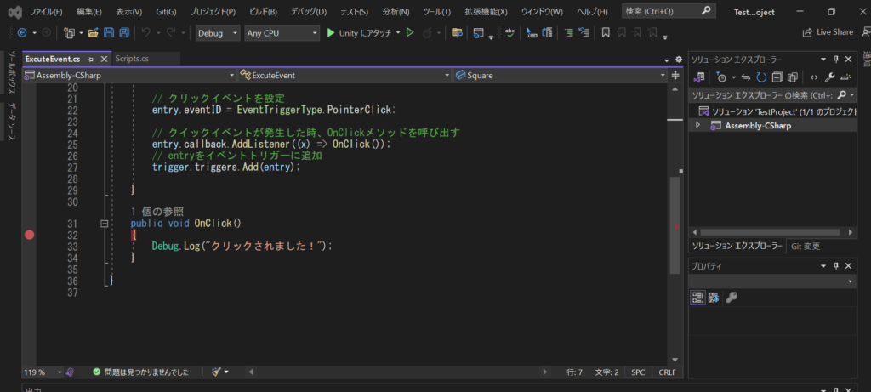The height and width of the screenshot is (392, 871).
Task: Toggle a bookmark on the current line
Action: (x=606, y=33)
